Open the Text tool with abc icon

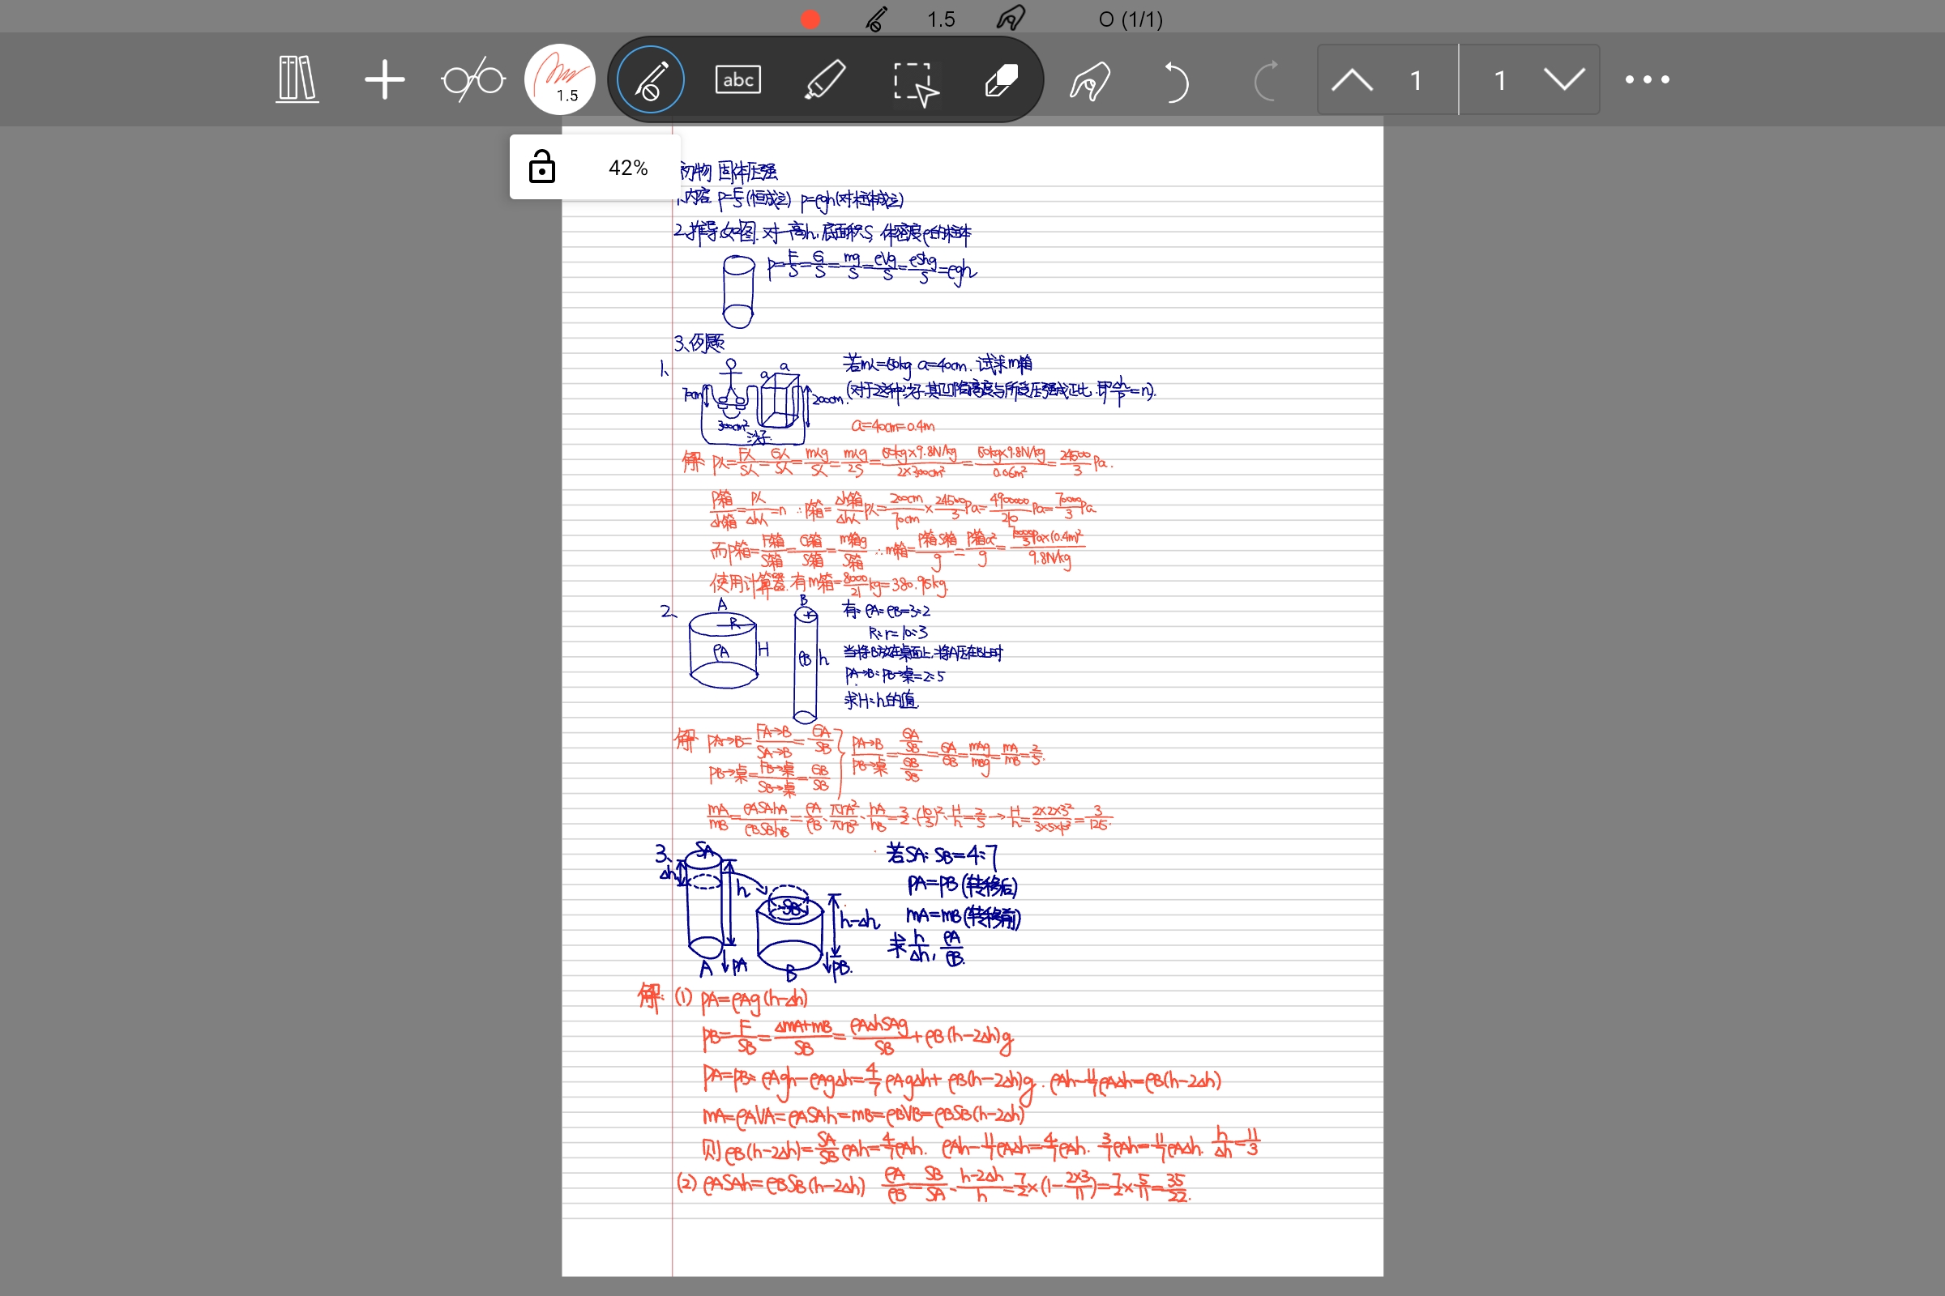pyautogui.click(x=737, y=79)
